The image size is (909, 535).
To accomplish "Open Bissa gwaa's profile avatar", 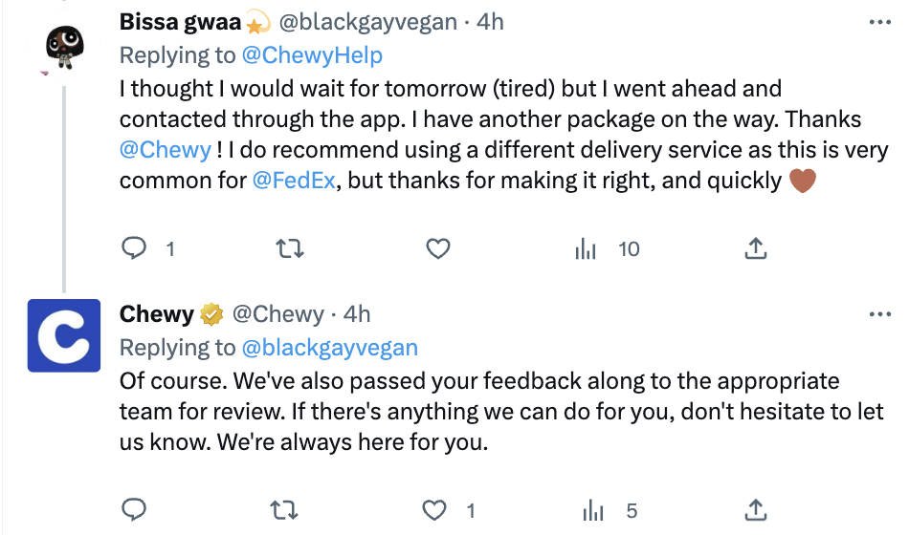I will (64, 44).
